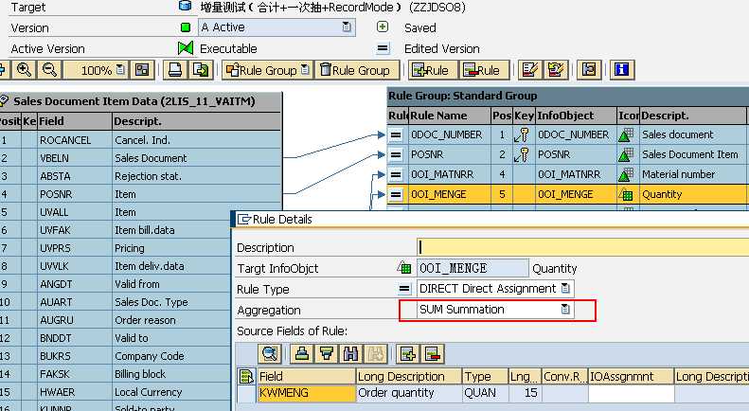Click the remove source field row icon
Screen dimensions: 749x411
[433, 354]
